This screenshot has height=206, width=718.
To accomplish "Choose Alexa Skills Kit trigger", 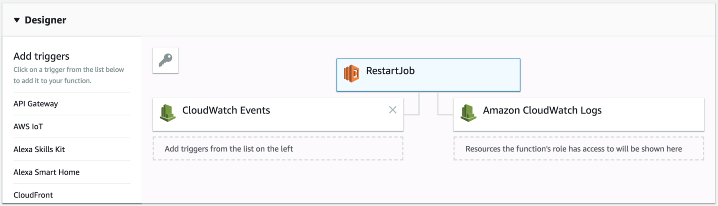I will point(39,149).
